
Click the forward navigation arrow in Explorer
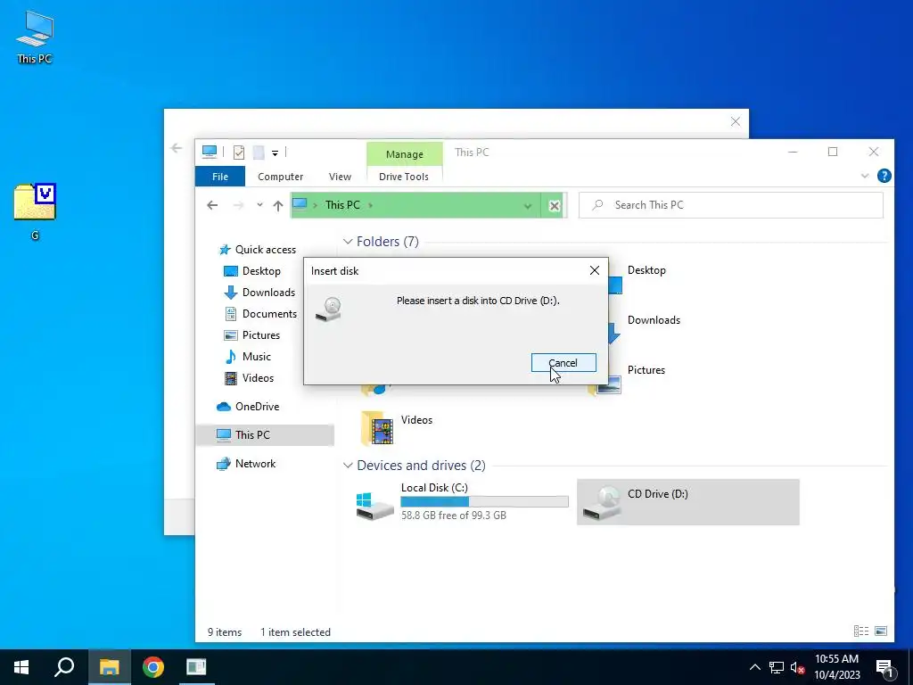point(238,205)
